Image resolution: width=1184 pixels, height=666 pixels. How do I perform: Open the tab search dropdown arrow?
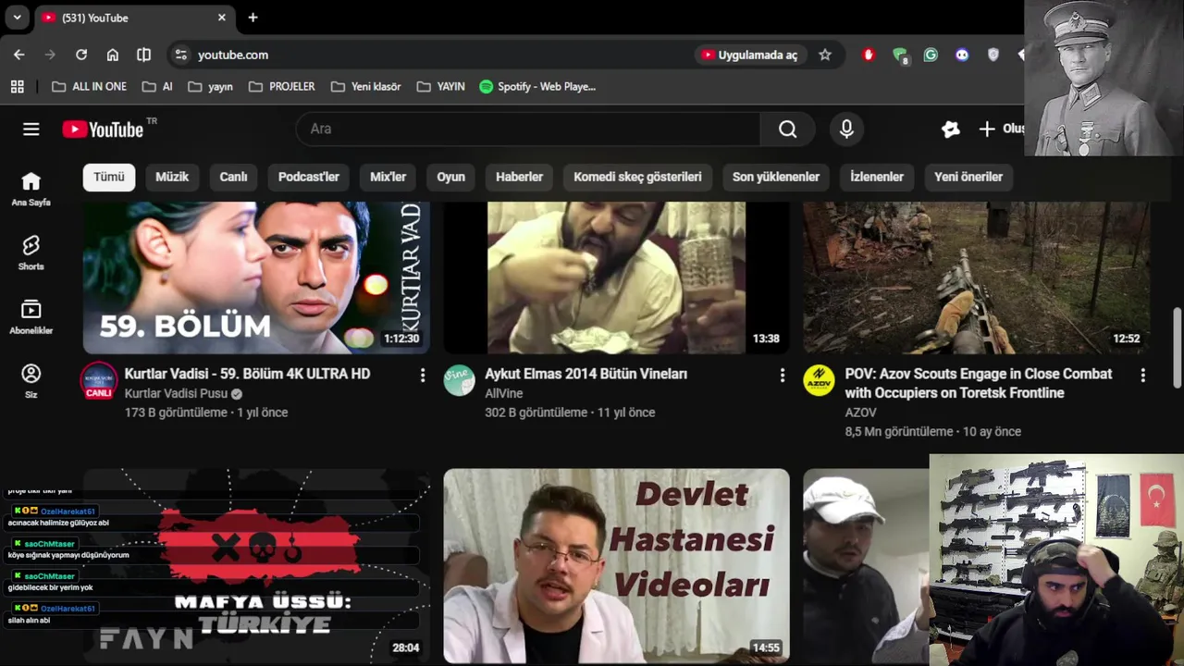tap(17, 18)
